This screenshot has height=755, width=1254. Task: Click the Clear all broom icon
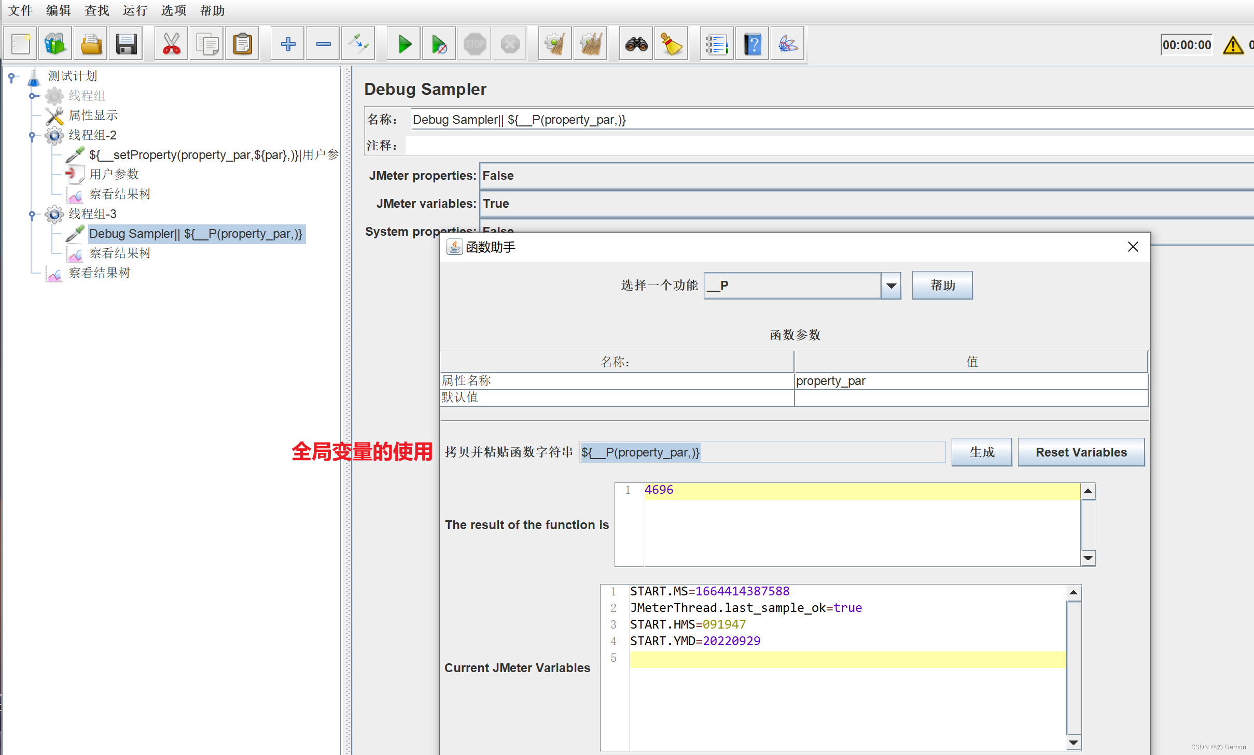(x=590, y=45)
